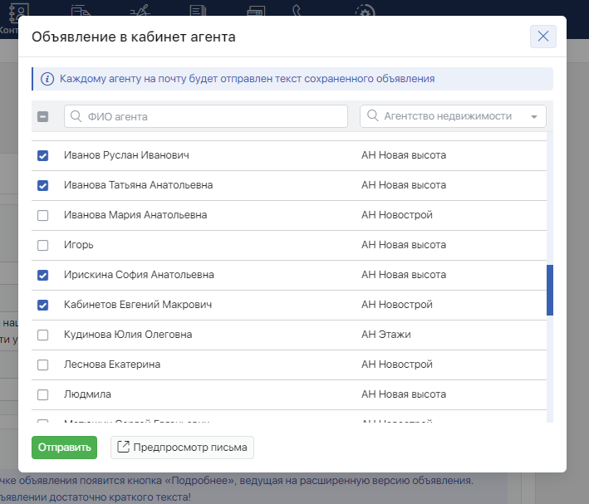Image resolution: width=589 pixels, height=504 pixels.
Task: Toggle the select-all agents checkbox
Action: pyautogui.click(x=43, y=117)
